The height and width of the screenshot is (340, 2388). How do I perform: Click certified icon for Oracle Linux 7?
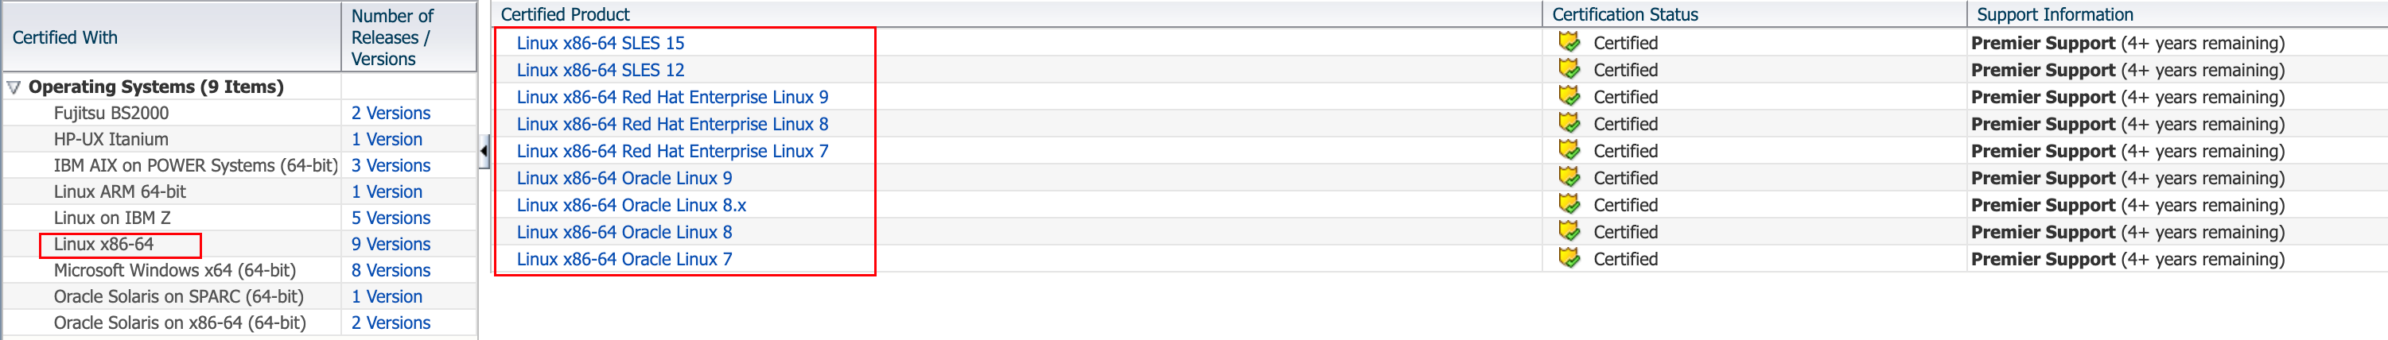point(1569,258)
